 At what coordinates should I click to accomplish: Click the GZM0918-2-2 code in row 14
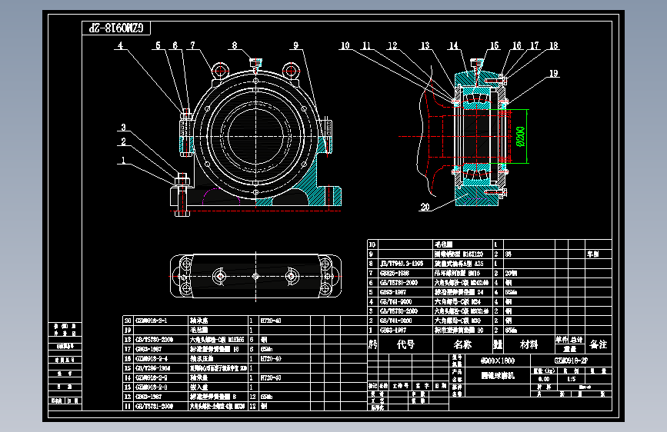[152, 377]
